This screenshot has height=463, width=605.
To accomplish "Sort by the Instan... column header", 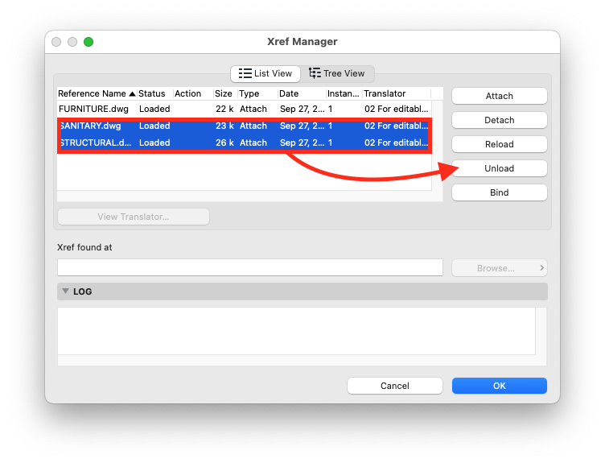I will 343,93.
